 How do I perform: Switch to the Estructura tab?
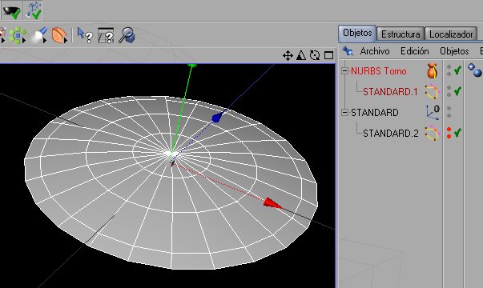pyautogui.click(x=400, y=34)
